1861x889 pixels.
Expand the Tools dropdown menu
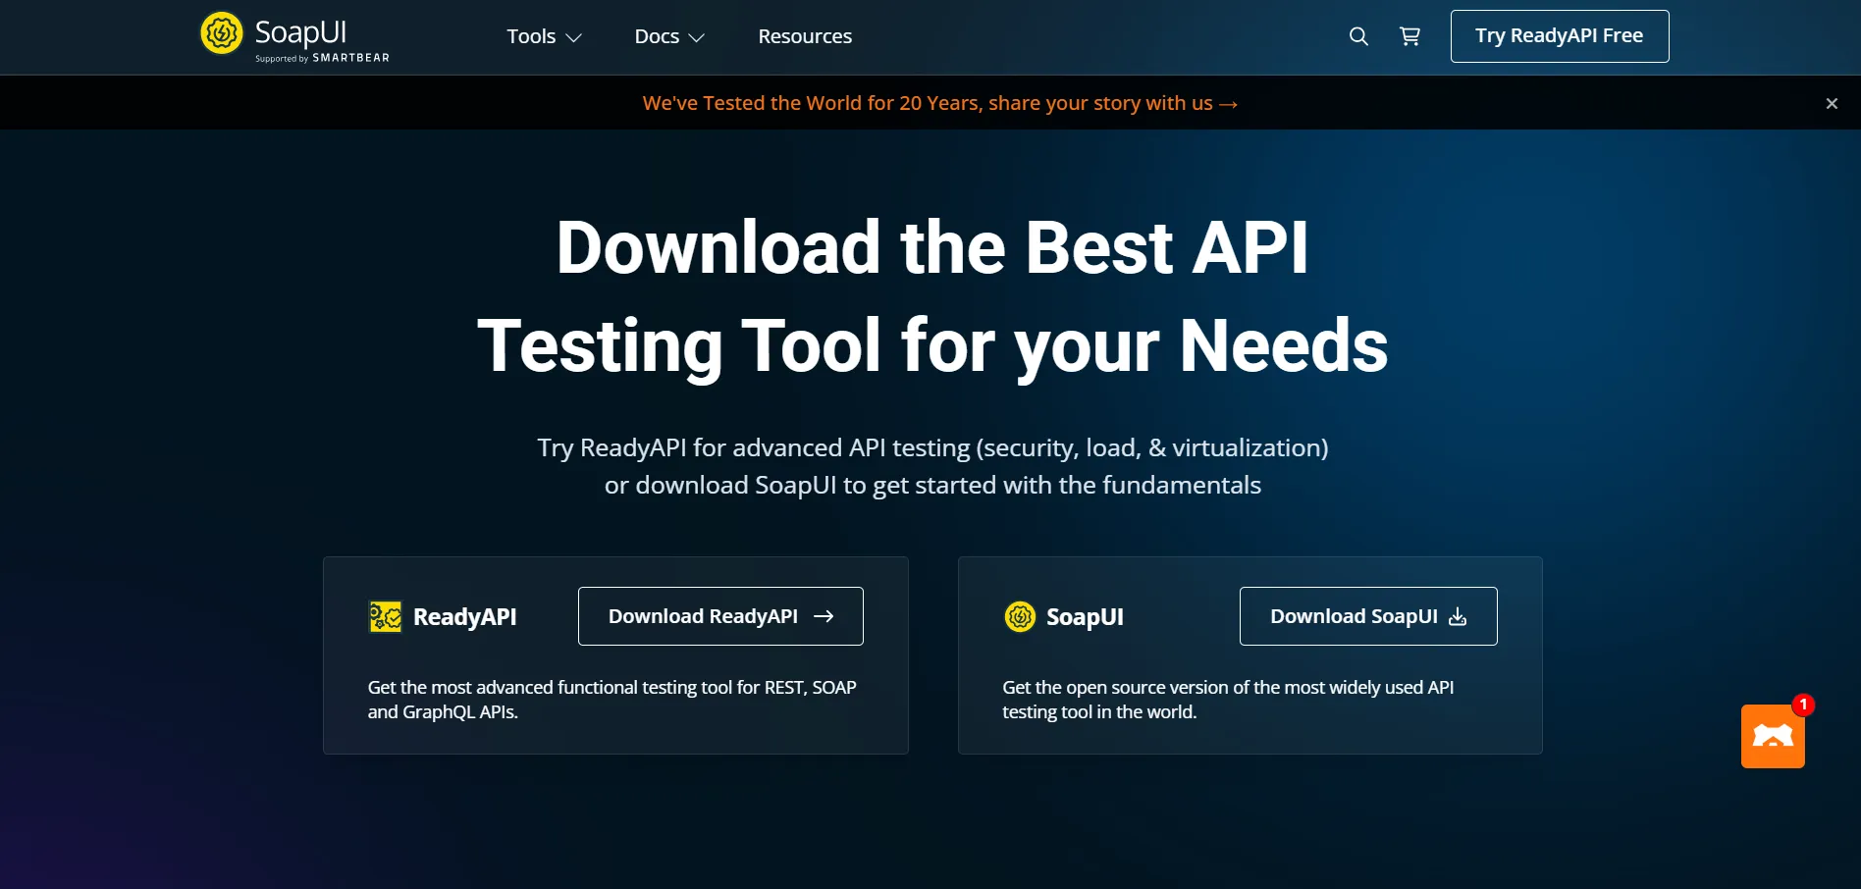click(544, 36)
